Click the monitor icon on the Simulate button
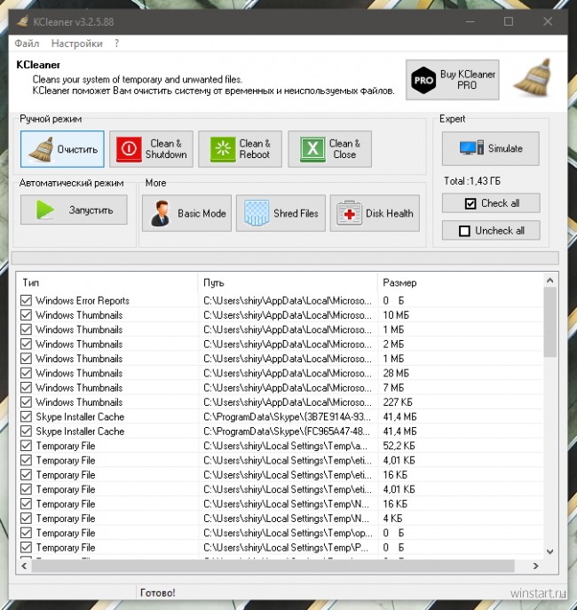 471,148
